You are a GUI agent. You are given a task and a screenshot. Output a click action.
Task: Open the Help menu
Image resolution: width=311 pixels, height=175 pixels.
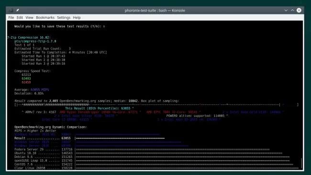tap(77, 18)
